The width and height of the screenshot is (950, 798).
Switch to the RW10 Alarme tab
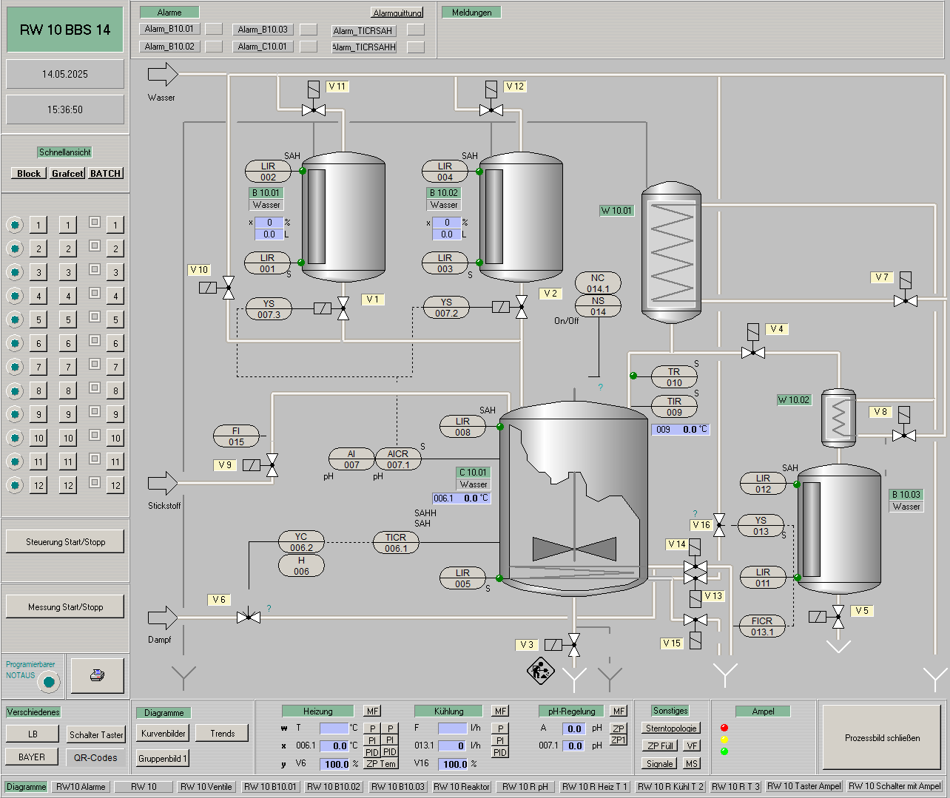tap(81, 787)
